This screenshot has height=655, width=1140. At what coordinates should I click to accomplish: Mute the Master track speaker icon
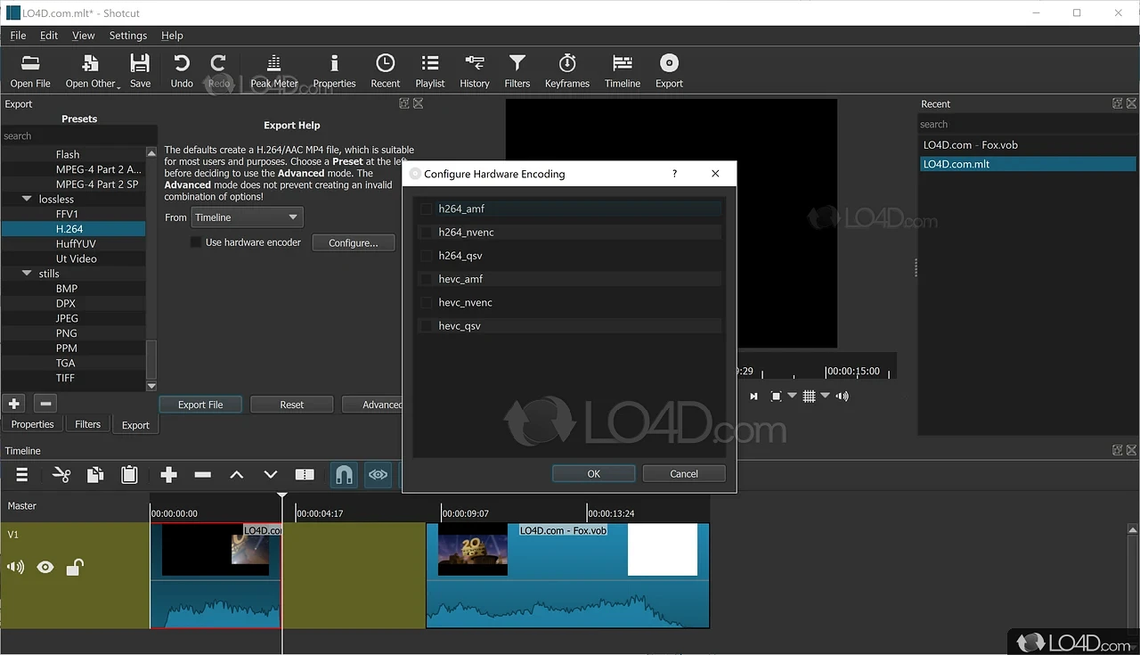pyautogui.click(x=15, y=567)
